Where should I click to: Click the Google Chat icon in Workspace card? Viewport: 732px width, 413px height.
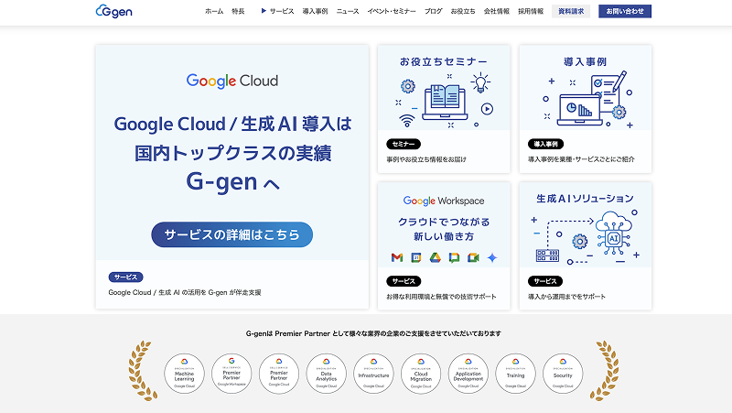click(454, 257)
